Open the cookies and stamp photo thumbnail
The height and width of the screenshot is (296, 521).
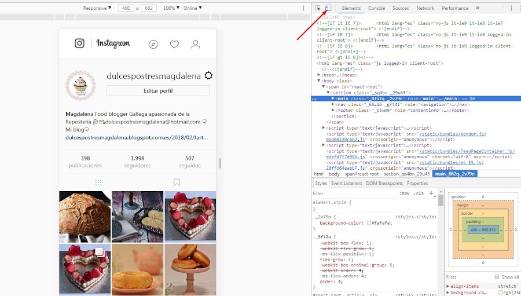pyautogui.click(x=138, y=217)
